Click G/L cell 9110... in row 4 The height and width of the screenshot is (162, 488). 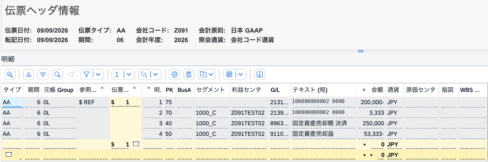tap(280, 134)
